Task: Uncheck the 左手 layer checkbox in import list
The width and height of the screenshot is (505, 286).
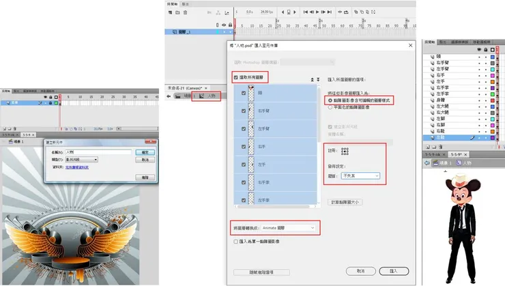Action: (244, 165)
